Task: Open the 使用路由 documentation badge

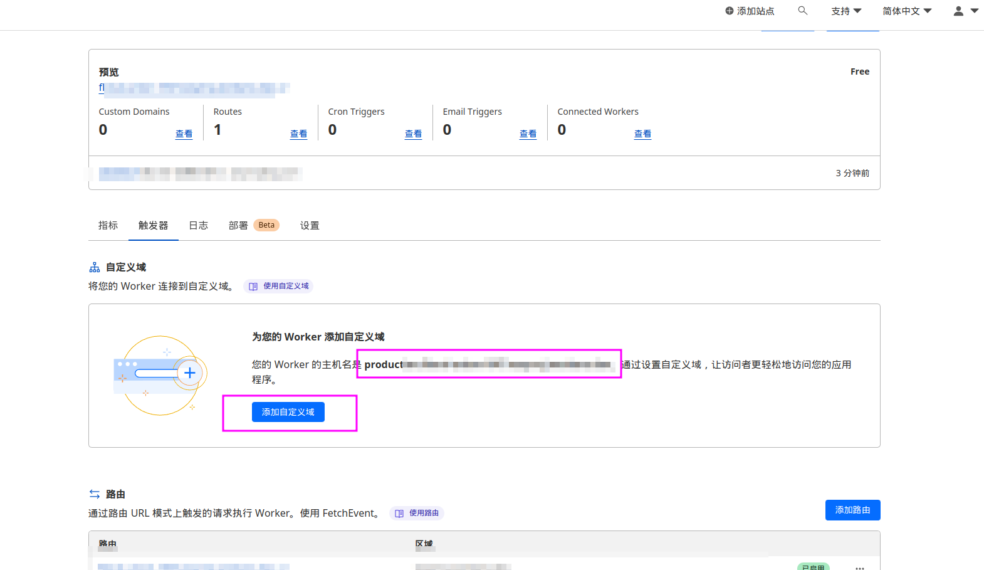Action: [x=417, y=513]
